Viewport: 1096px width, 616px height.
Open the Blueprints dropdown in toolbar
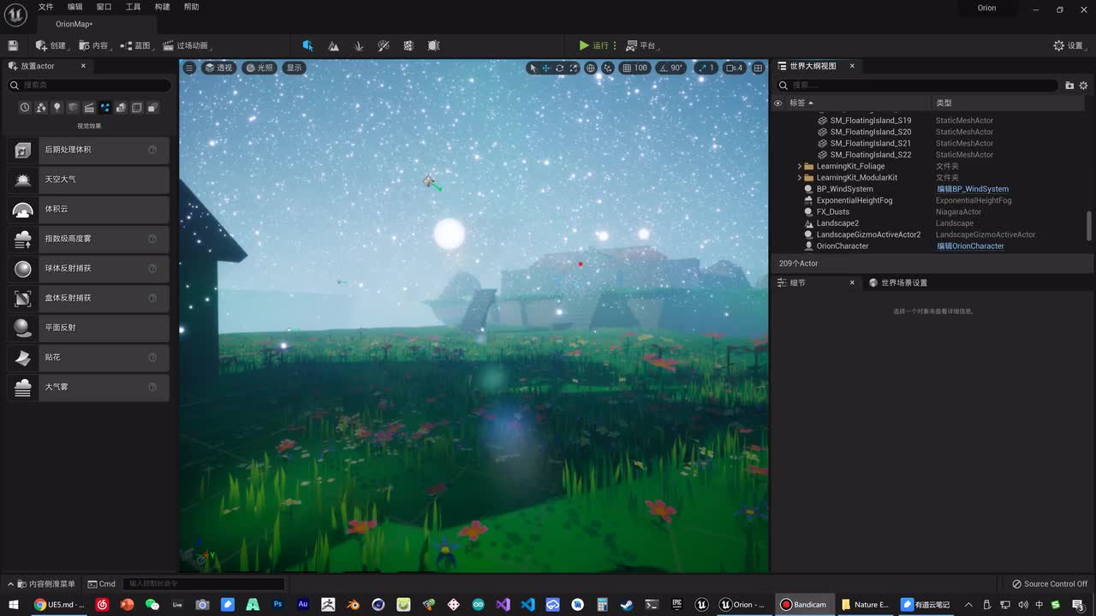[137, 45]
